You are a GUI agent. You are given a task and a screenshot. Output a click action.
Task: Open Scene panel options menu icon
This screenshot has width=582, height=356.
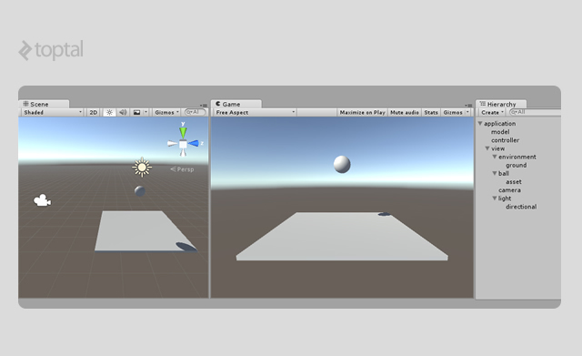[x=204, y=106]
